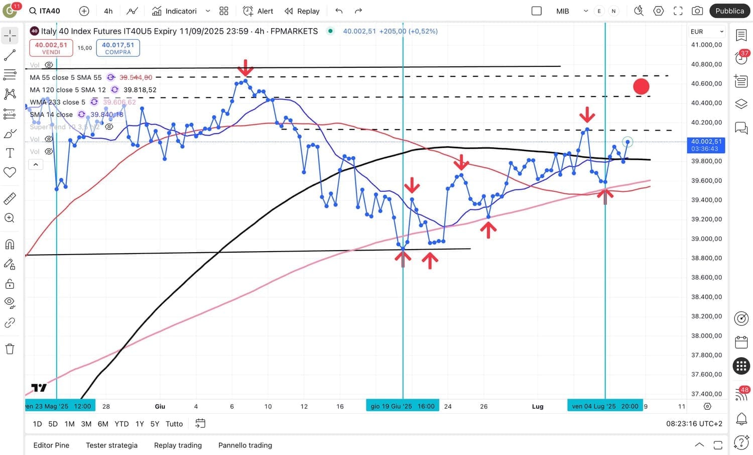Create an alert with the Alert button
753x455 pixels.
click(x=258, y=11)
